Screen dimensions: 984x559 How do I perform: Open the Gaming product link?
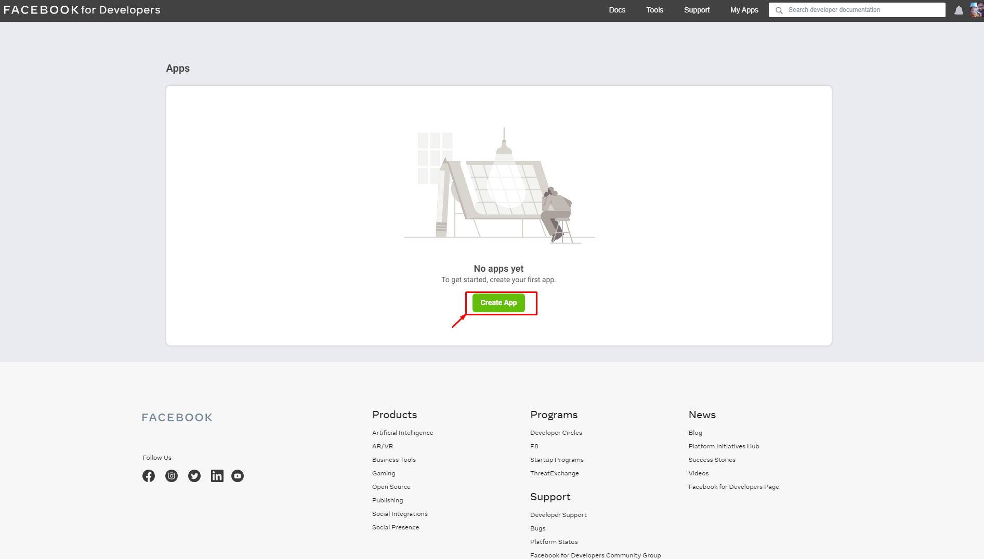384,473
